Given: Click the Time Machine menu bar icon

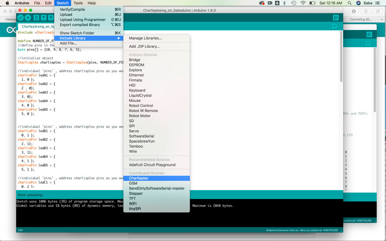Looking at the screenshot, I should [293, 3].
